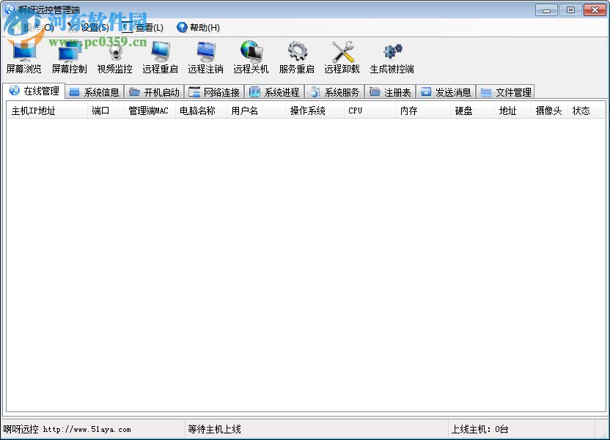Activate the 远程关机 remote shutdown icon
This screenshot has height=440, width=610.
pos(251,57)
